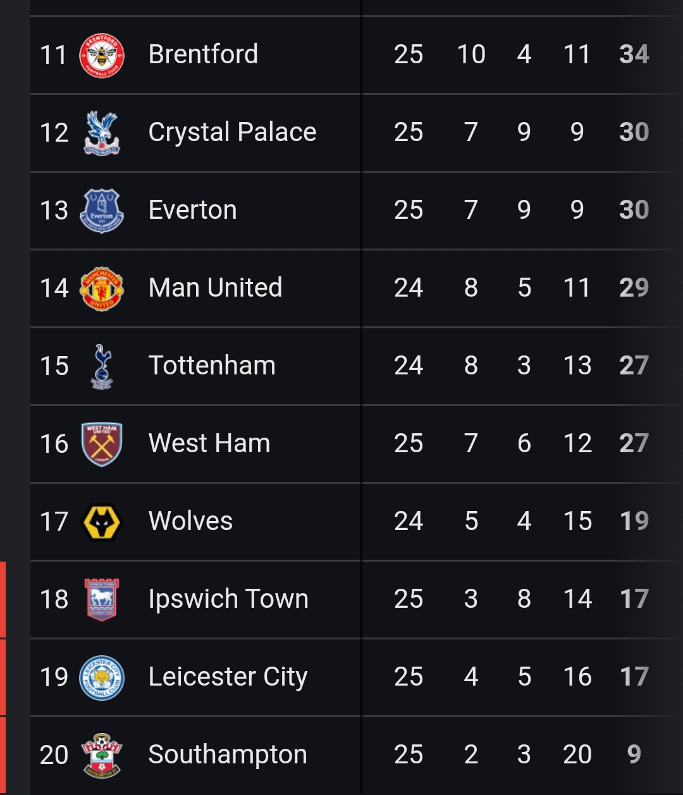The image size is (683, 795).
Task: Select the Southampton club crest
Action: [102, 755]
